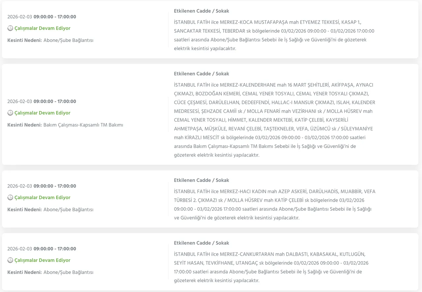The width and height of the screenshot is (422, 292).
Task: Click clock icon in Kalenderhane outage card
Action: (x=10, y=113)
